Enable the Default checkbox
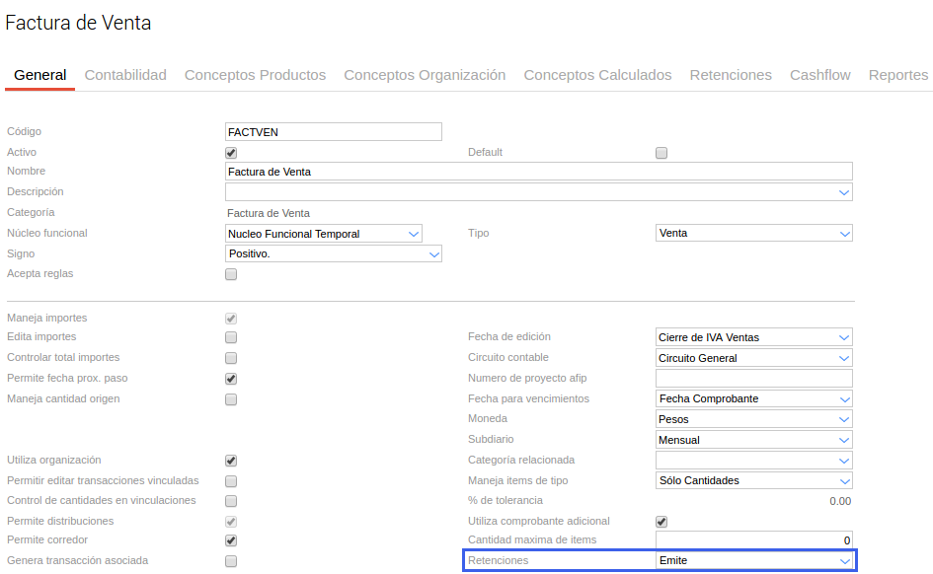The width and height of the screenshot is (933, 574). click(x=661, y=153)
